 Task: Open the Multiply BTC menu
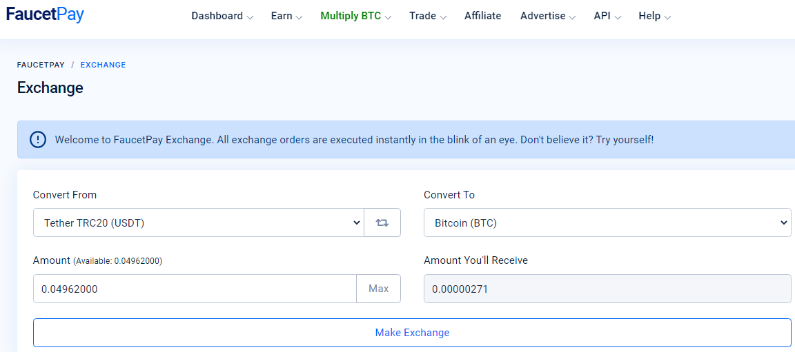click(x=355, y=16)
